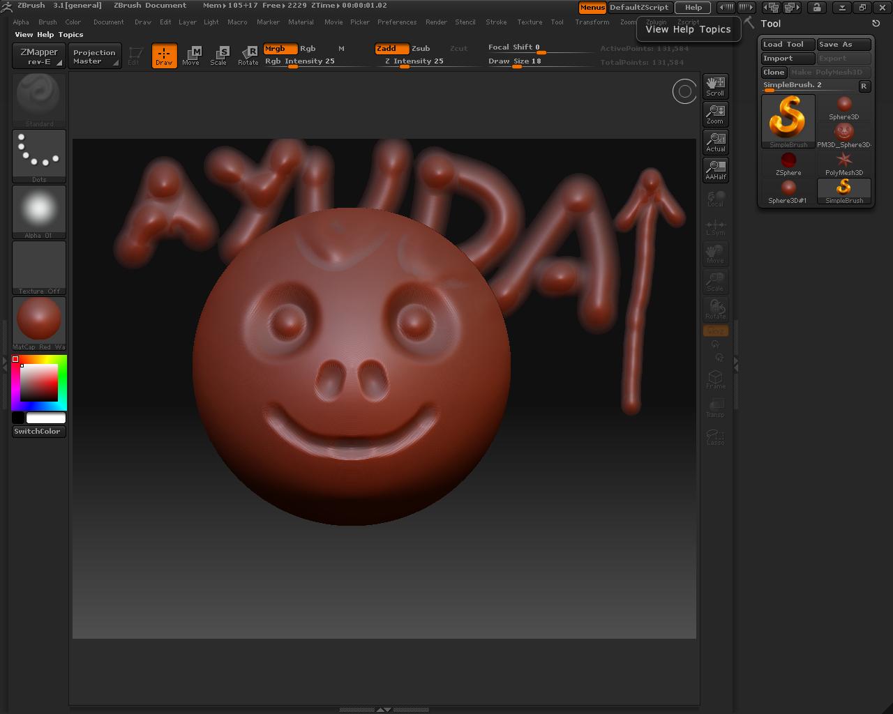Image resolution: width=893 pixels, height=714 pixels.
Task: Open the Material menu
Action: click(301, 22)
